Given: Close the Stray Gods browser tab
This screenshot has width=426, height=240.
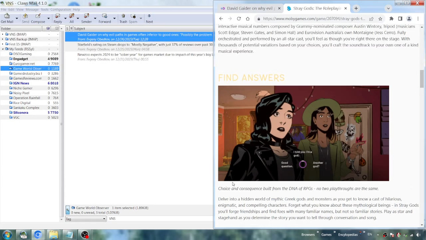Looking at the screenshot, I should [346, 8].
